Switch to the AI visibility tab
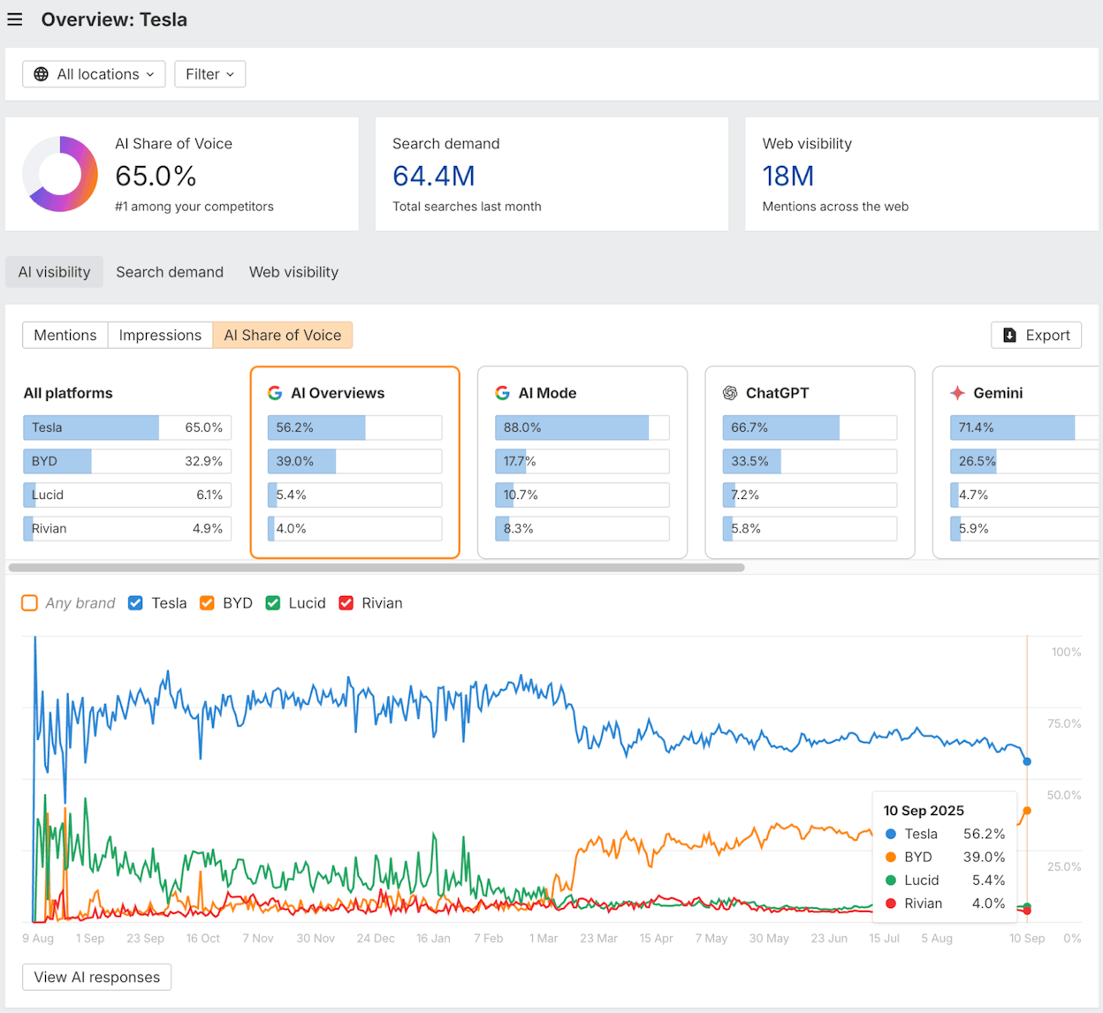Viewport: 1103px width, 1013px height. (55, 272)
